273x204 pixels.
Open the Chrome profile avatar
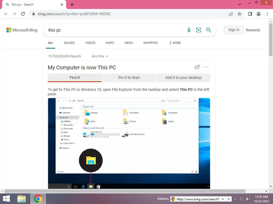259,14
